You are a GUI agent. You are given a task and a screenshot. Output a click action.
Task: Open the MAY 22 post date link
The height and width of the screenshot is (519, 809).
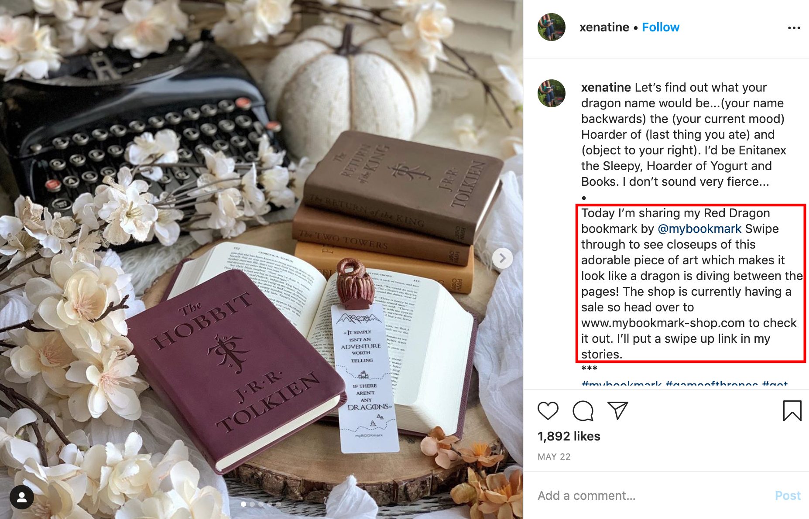click(x=554, y=457)
